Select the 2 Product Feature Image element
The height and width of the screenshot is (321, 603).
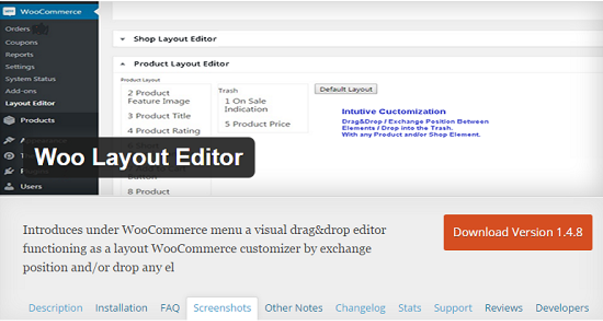pos(159,97)
